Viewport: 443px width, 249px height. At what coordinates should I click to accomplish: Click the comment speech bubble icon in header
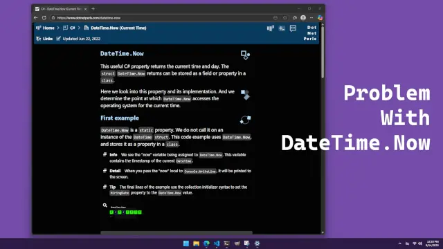click(x=293, y=28)
